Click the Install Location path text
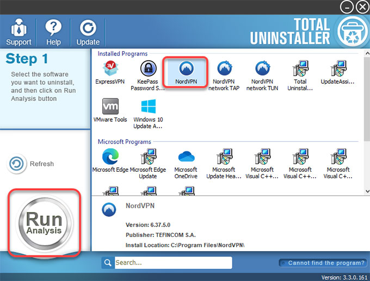Viewport: 370px width, 281px height. point(185,245)
